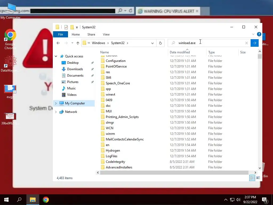The image size is (273, 205).
Task: Click the horizontal scrollbar in file list
Action: click(x=174, y=172)
